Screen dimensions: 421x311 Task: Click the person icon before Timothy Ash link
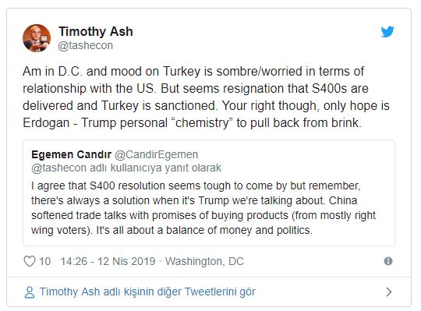coord(30,292)
